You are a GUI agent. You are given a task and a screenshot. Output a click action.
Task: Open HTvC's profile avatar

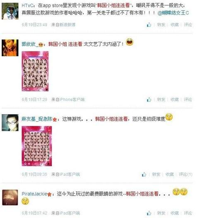pyautogui.click(x=10, y=11)
